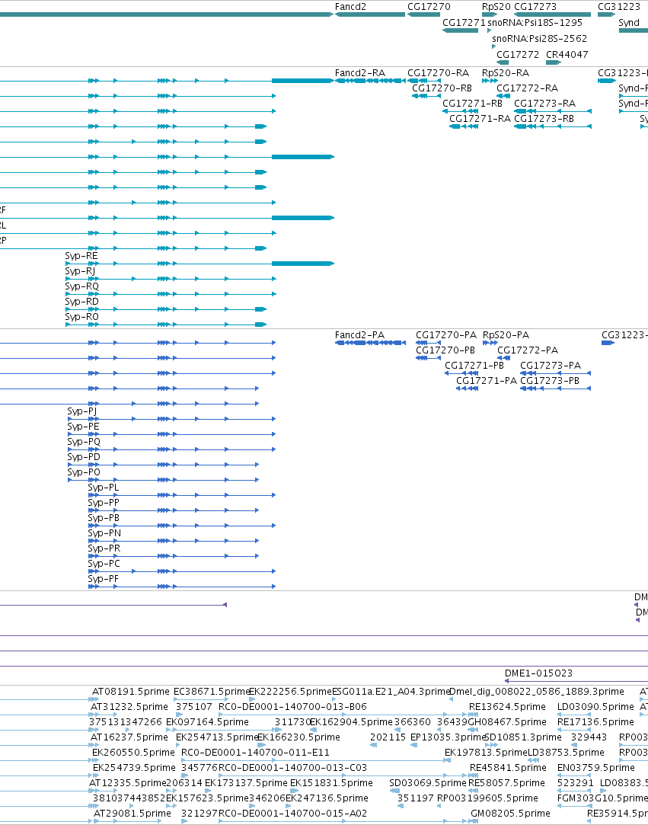Click the RC0-DE0001-140700-011-E11 label
648x825 pixels.
pyautogui.click(x=255, y=753)
